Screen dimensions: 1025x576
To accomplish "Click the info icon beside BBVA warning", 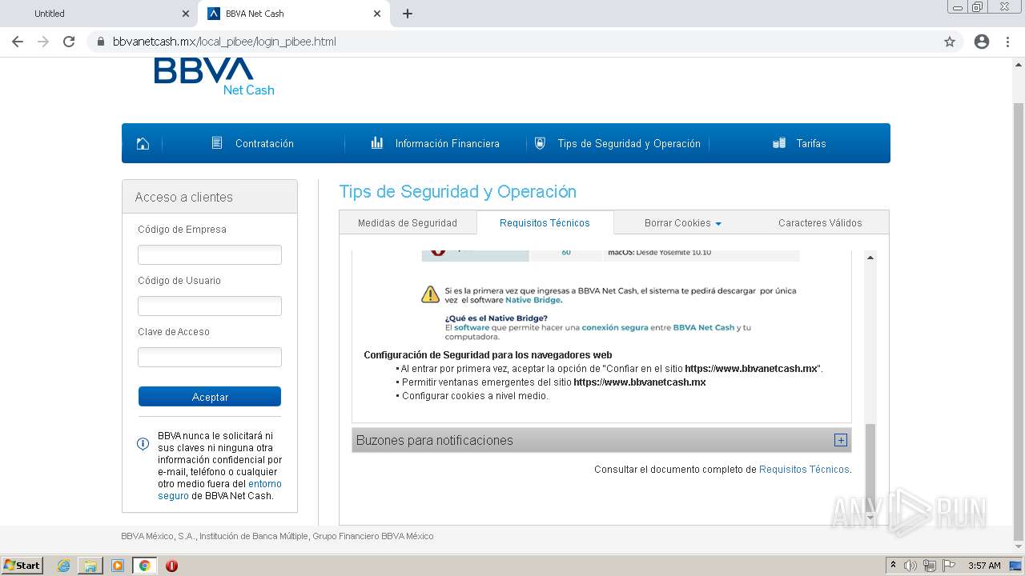I will coord(143,443).
